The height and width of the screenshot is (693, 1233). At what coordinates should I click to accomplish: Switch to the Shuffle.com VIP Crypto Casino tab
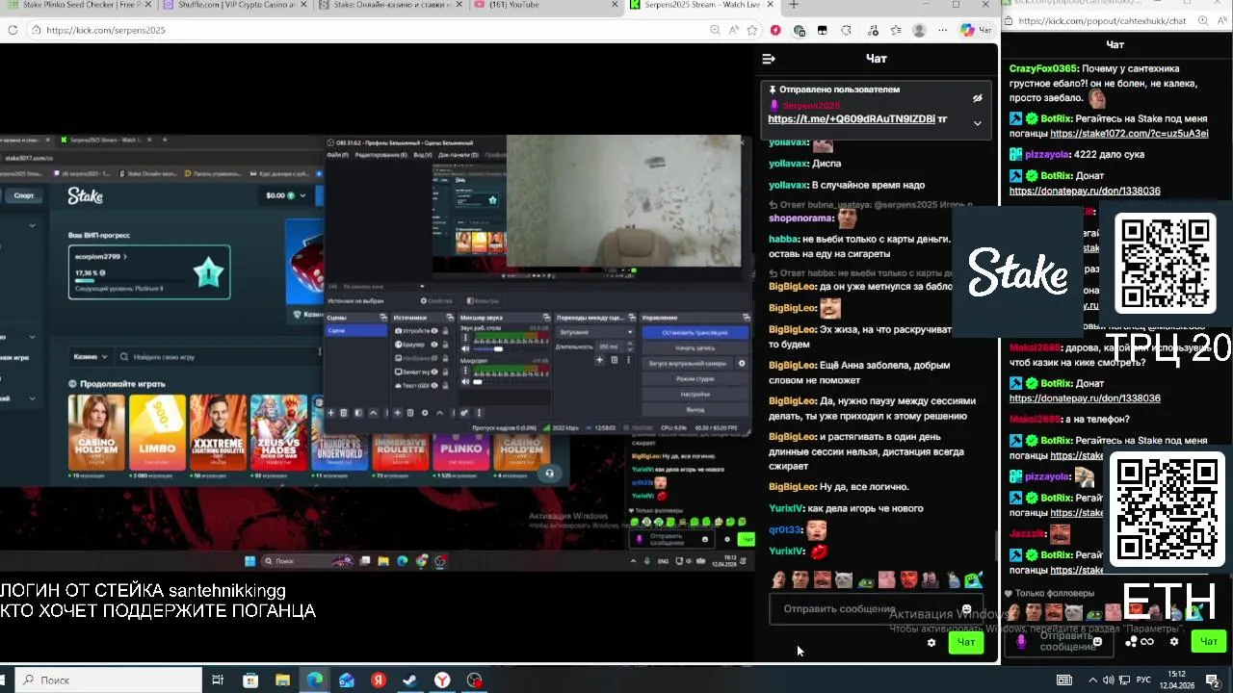click(x=236, y=5)
